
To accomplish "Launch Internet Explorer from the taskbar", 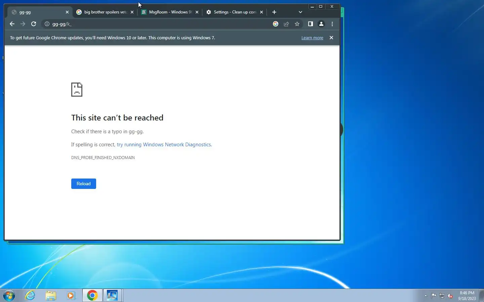I will click(30, 295).
